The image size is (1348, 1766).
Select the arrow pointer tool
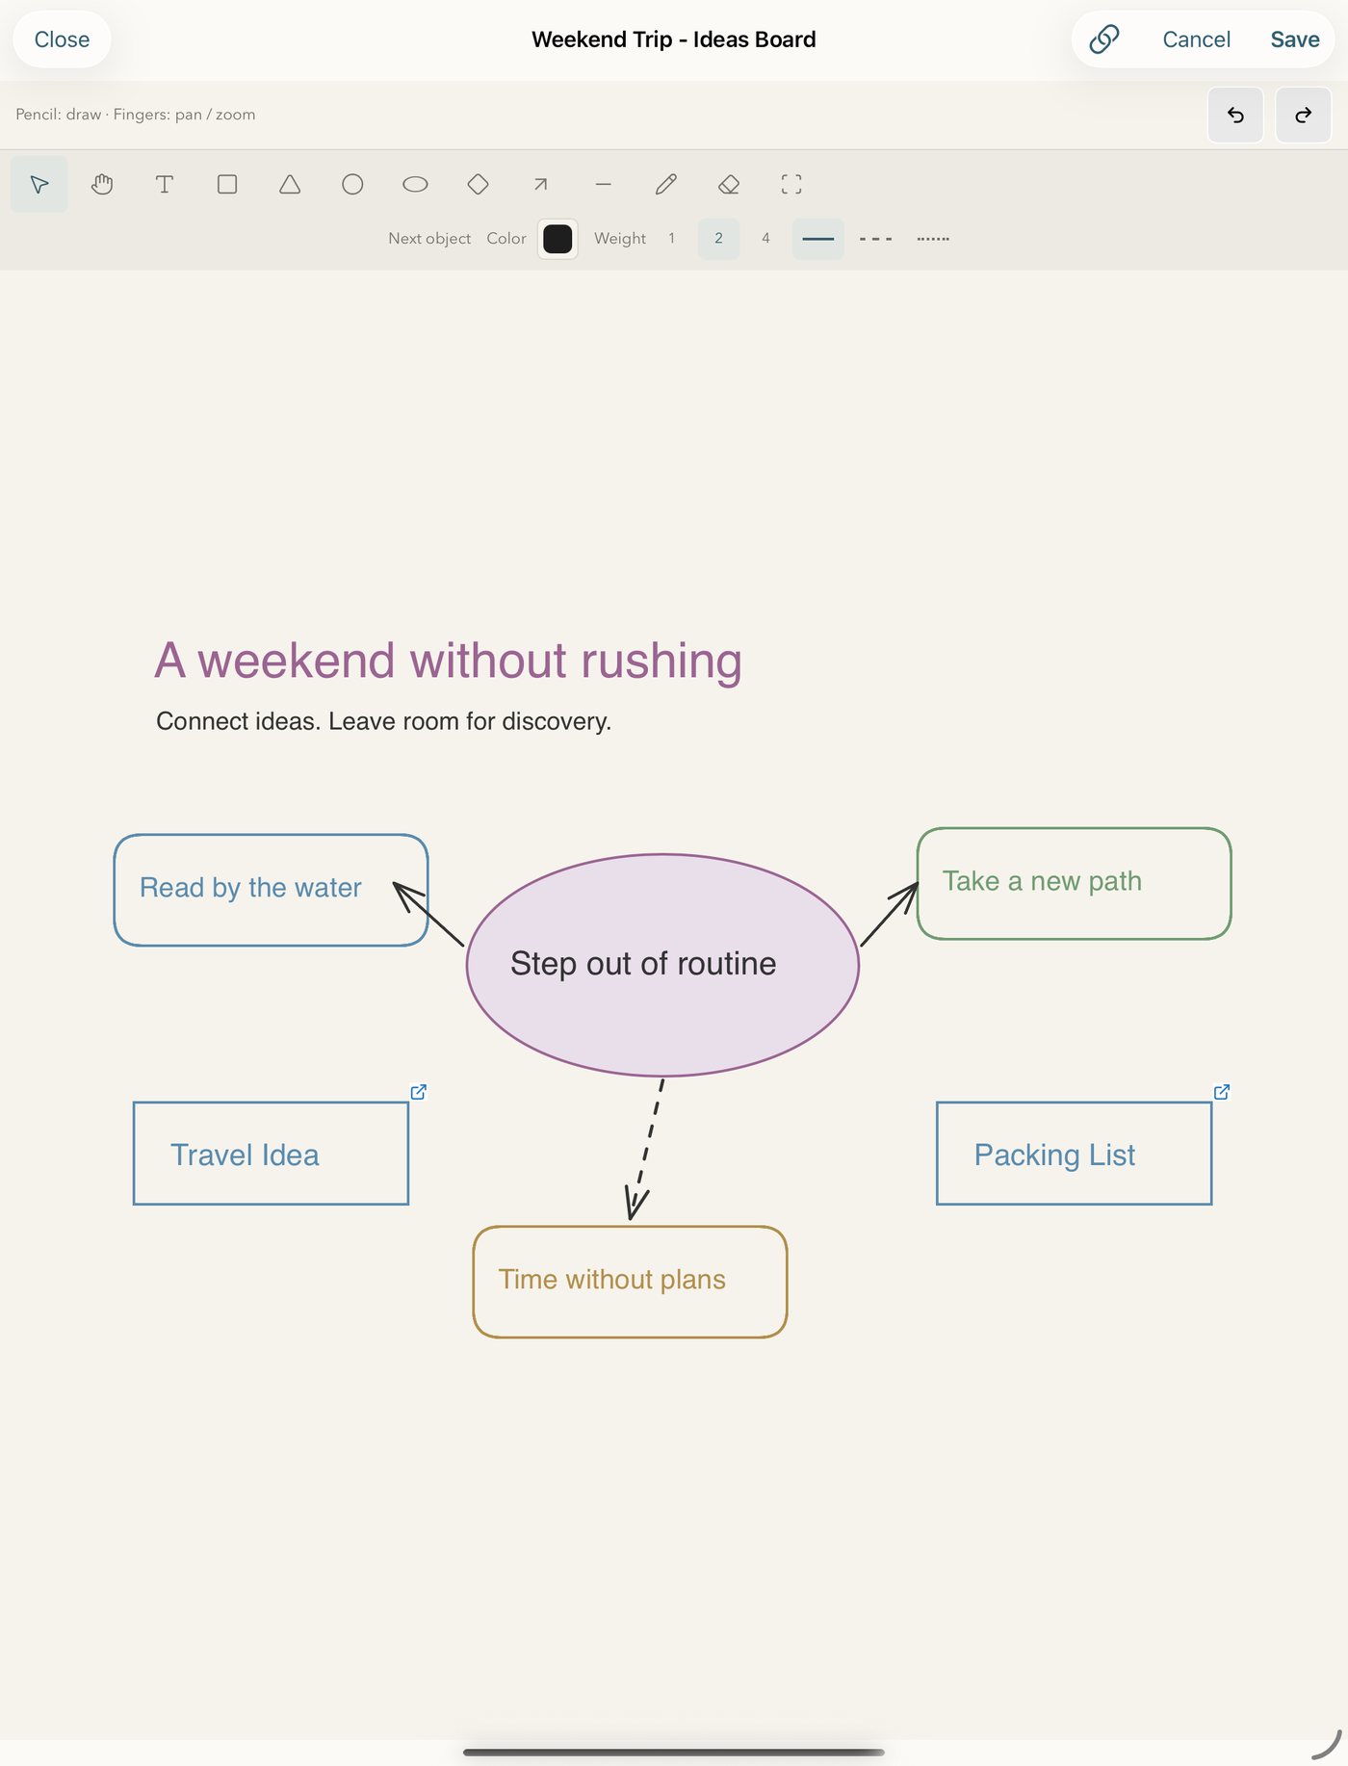pyautogui.click(x=39, y=184)
